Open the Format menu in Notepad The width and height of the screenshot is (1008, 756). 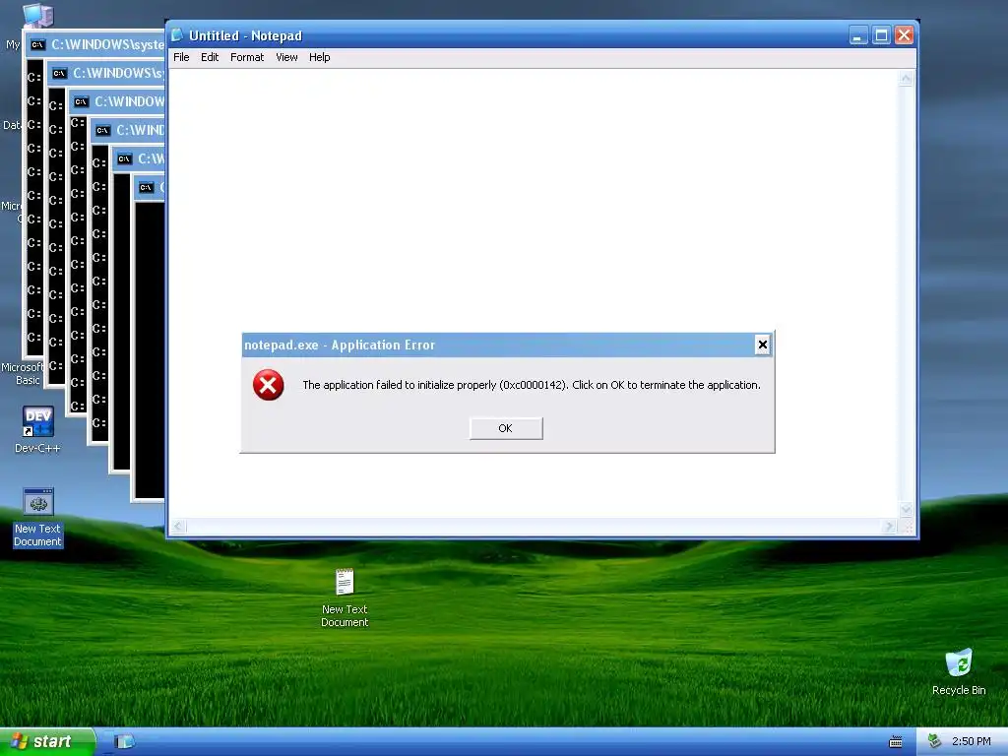click(247, 57)
